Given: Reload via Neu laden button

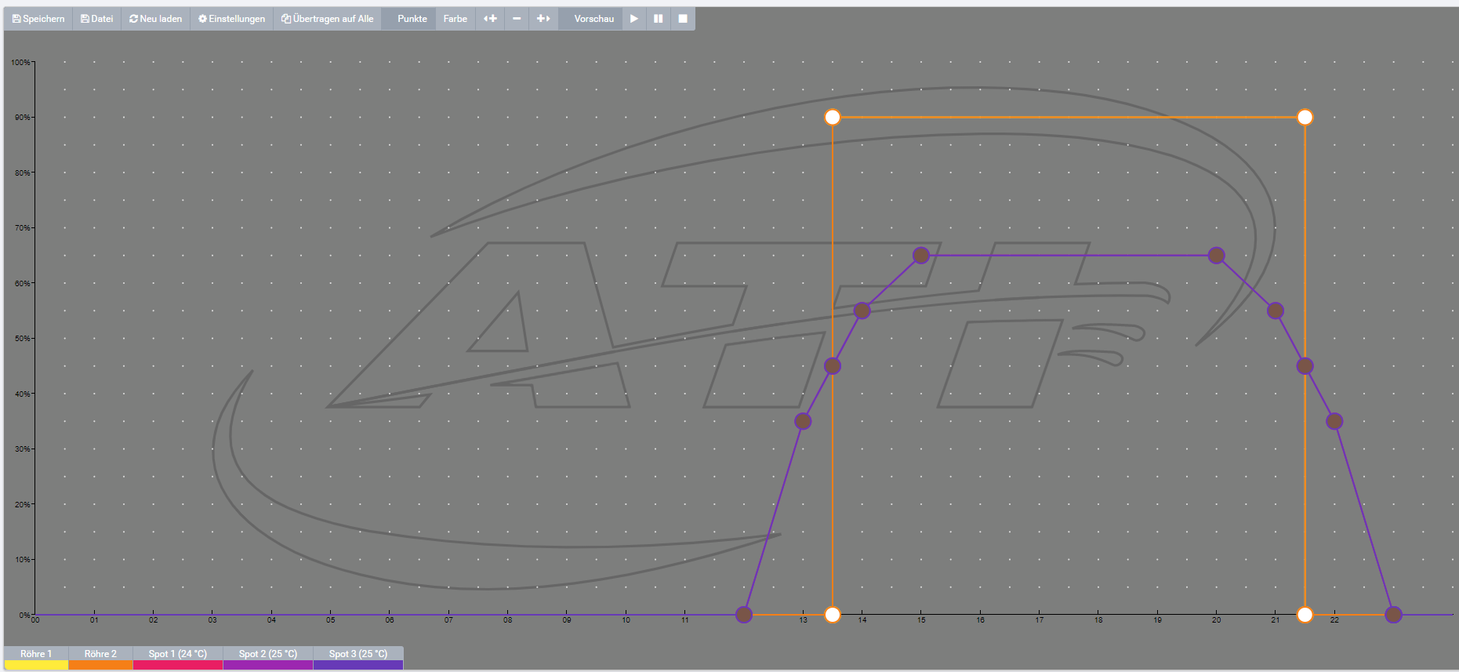Looking at the screenshot, I should tap(155, 19).
